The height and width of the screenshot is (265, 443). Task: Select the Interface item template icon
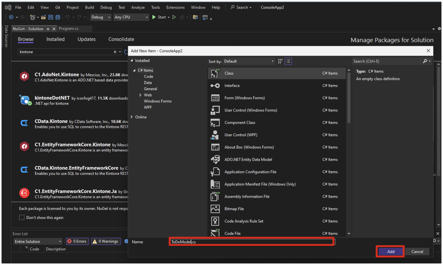pos(215,86)
